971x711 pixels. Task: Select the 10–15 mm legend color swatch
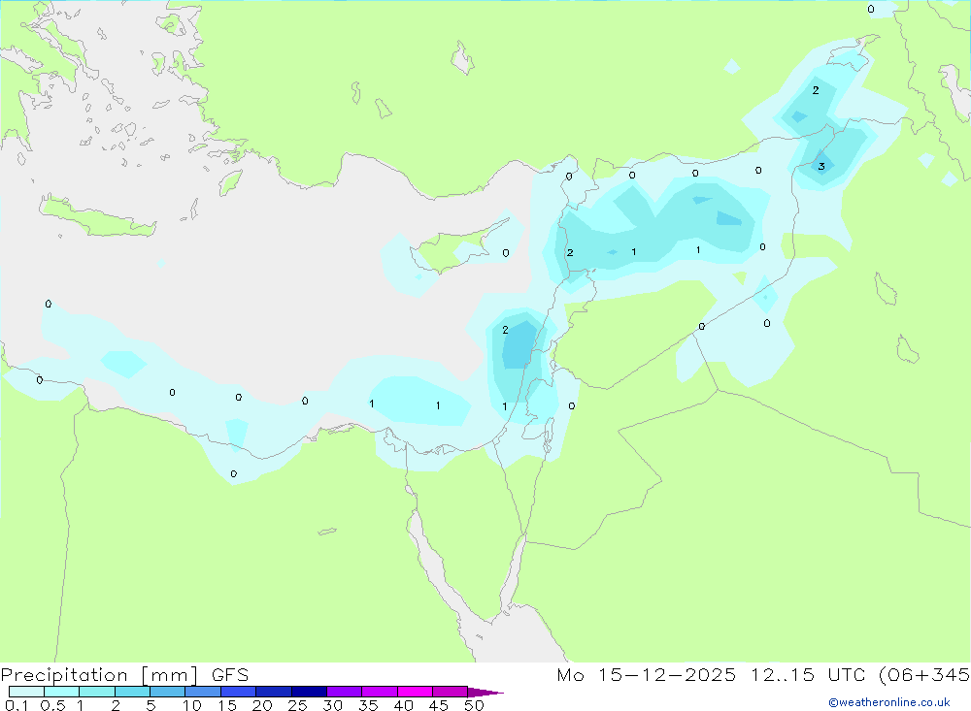pos(203,692)
